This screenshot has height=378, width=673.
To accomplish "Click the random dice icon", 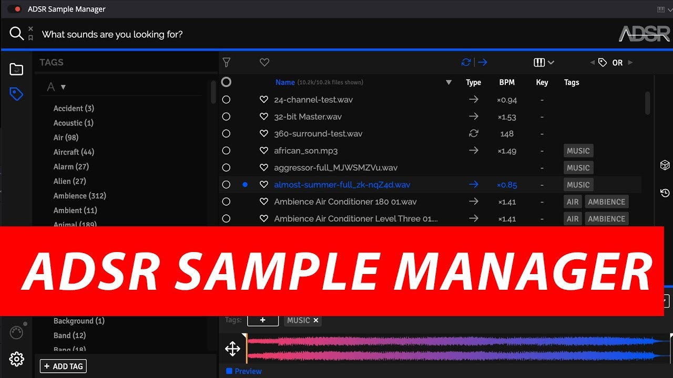I will pos(665,165).
